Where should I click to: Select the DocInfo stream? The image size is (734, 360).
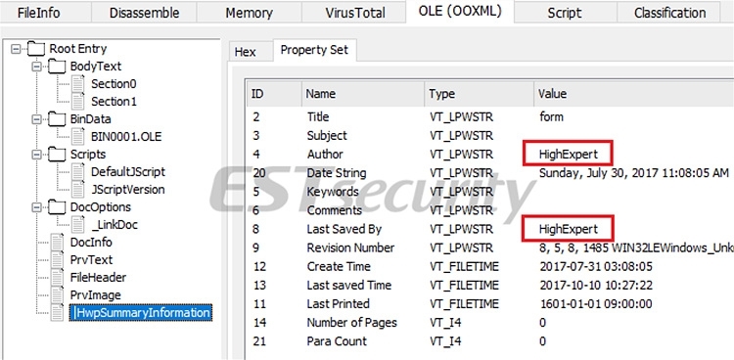tap(91, 243)
